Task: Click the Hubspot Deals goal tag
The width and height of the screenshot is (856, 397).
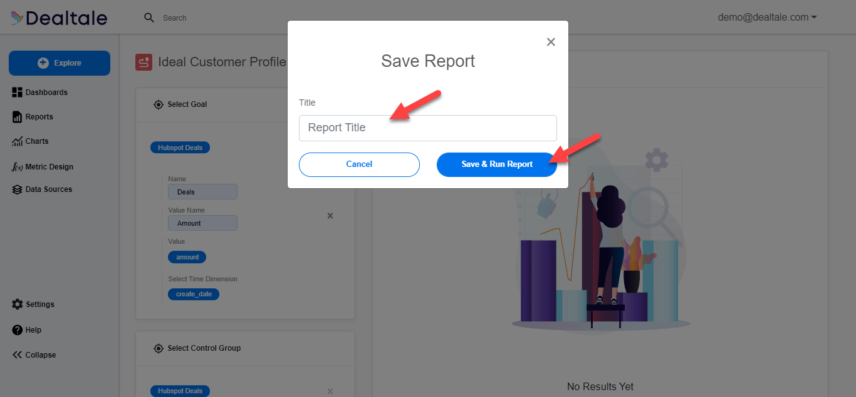Action: click(x=180, y=148)
